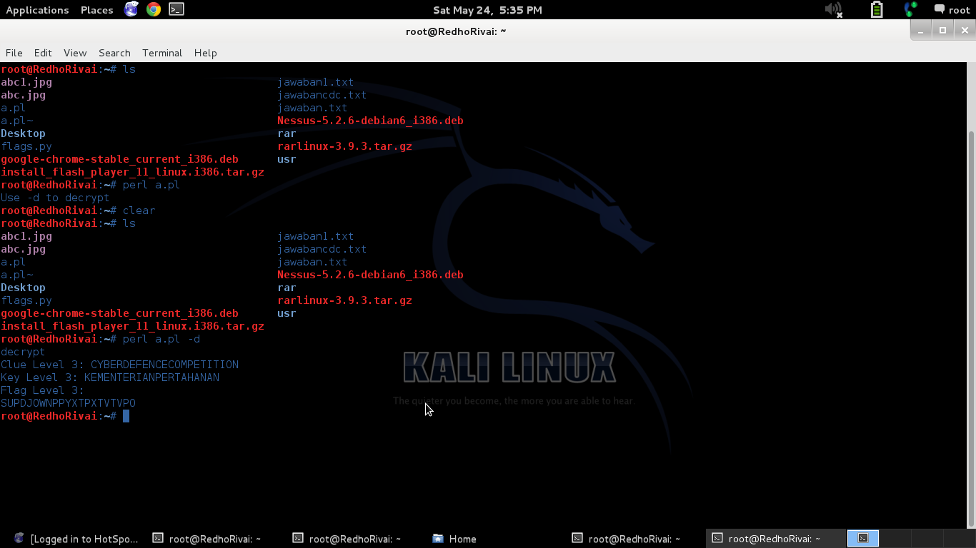Click the flag string SUPDJOWNPPYXTPXTVTVPO

68,403
